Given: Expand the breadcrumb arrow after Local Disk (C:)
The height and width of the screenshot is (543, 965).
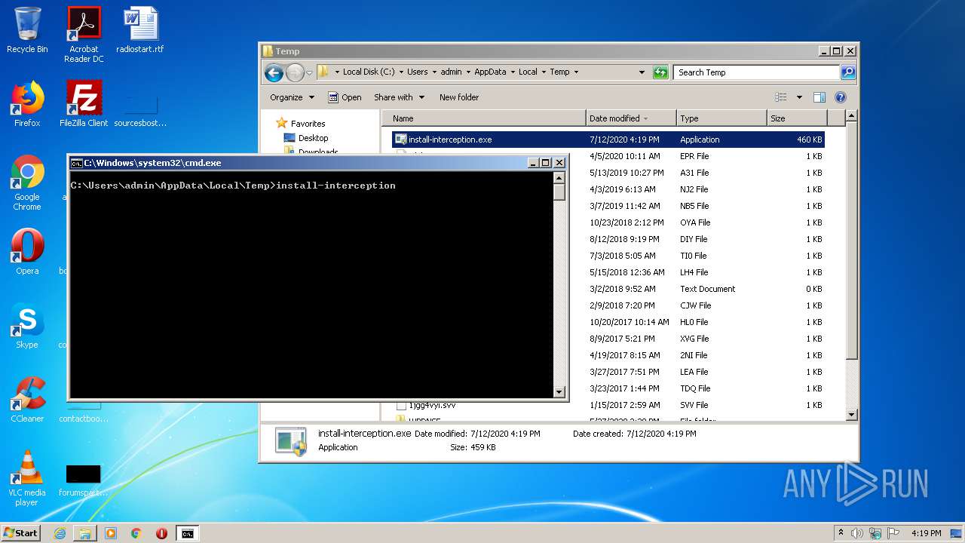Looking at the screenshot, I should 401,72.
